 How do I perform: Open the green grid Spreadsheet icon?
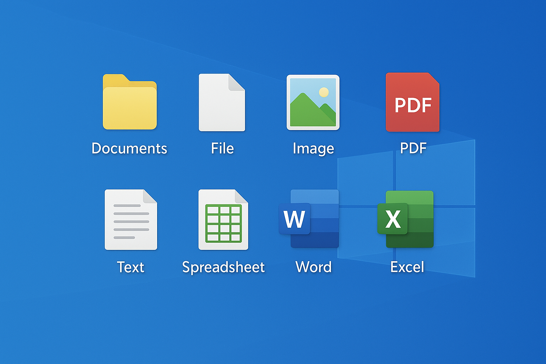pyautogui.click(x=223, y=220)
